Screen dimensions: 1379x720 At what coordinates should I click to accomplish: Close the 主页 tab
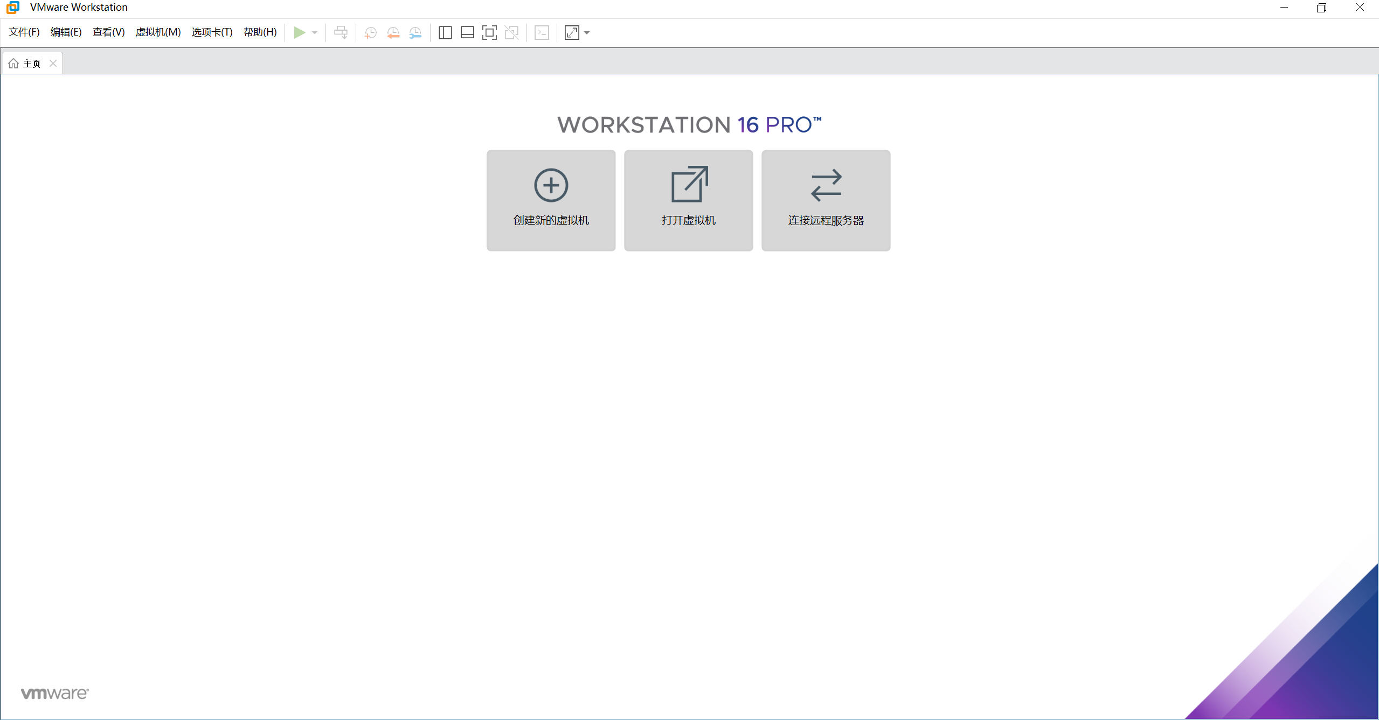coord(53,64)
